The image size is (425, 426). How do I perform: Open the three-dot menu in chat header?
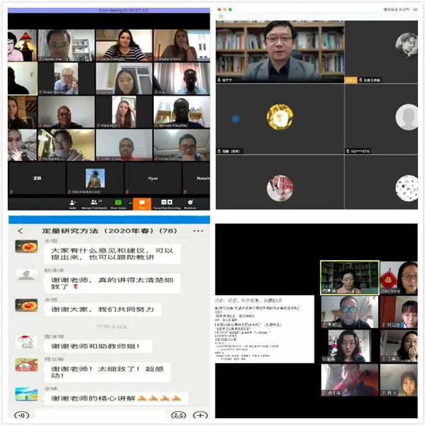198,230
